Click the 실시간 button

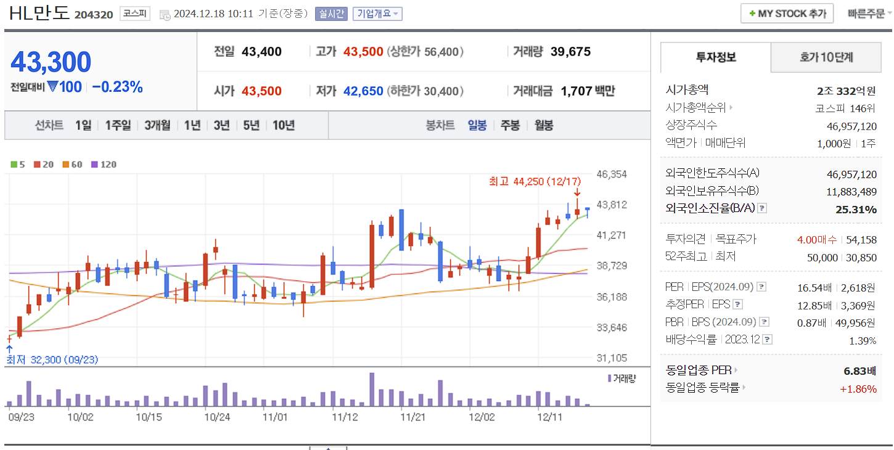click(x=332, y=13)
